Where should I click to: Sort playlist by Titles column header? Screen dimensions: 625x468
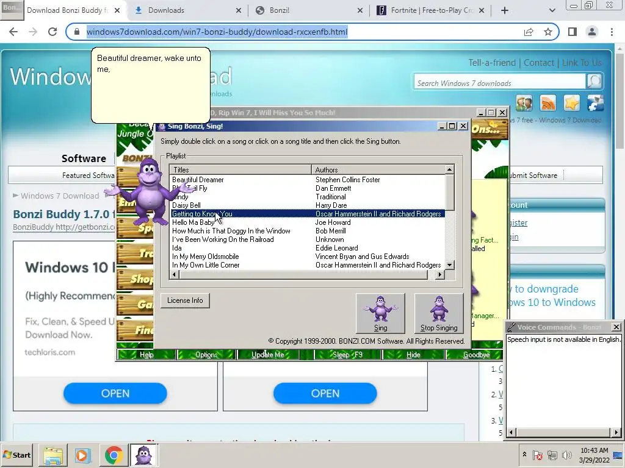pyautogui.click(x=240, y=170)
